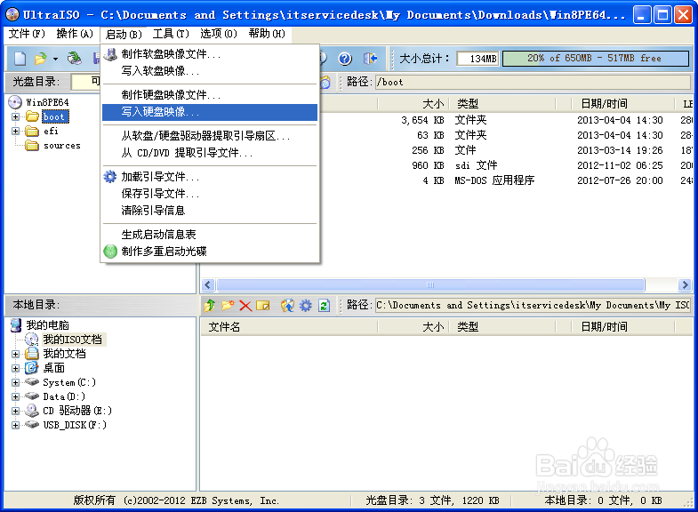Click the green refresh page icon
Image resolution: width=698 pixels, height=512 pixels.
[324, 305]
